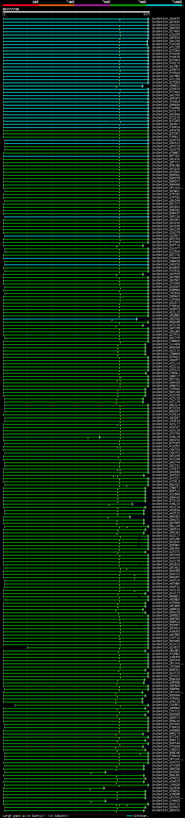Select the UniRef100_A2TLS6 label
This screenshot has height=818, width=185.
tap(166, 326)
